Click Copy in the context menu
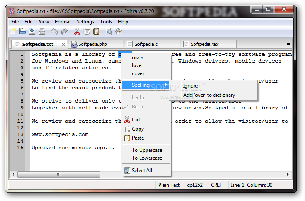The height and width of the screenshot is (201, 305). coord(146,129)
